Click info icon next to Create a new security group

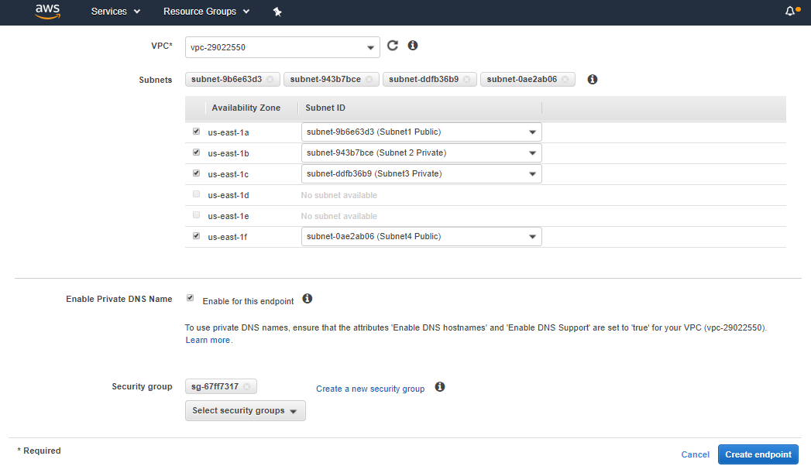[440, 387]
